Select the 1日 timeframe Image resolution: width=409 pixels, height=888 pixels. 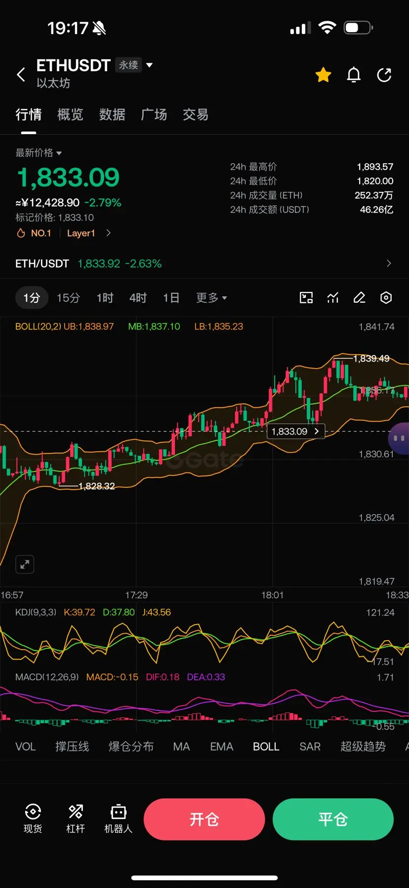pyautogui.click(x=171, y=298)
